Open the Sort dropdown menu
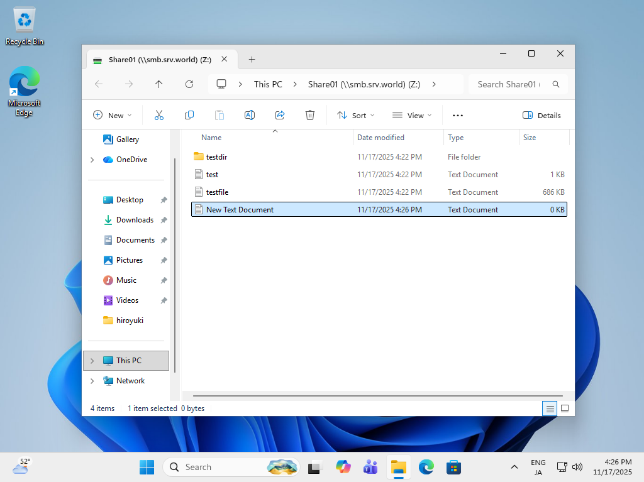 pyautogui.click(x=356, y=115)
